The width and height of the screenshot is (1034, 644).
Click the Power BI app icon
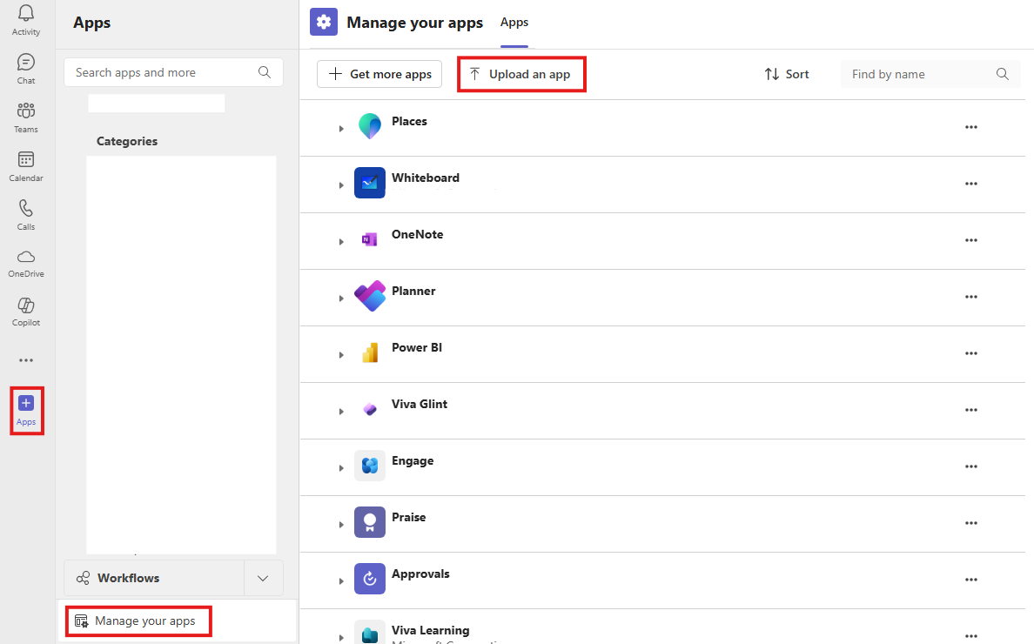coord(370,352)
